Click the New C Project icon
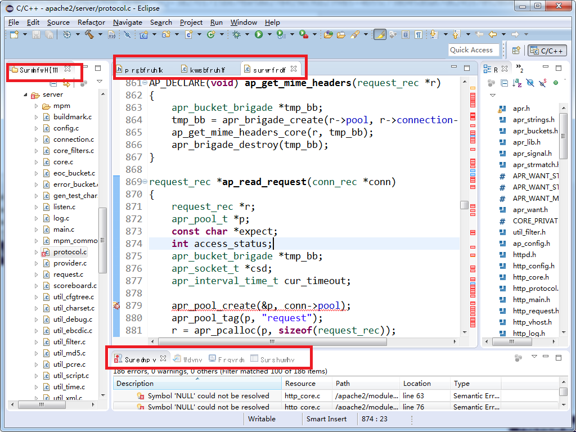 tap(143, 34)
